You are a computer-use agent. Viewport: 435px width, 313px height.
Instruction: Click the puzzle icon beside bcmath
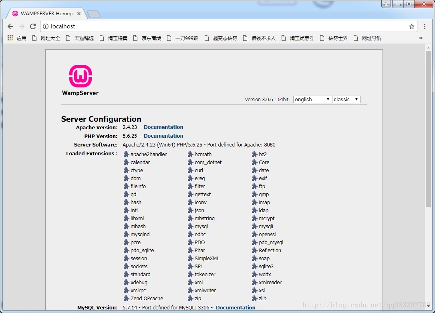pyautogui.click(x=190, y=154)
